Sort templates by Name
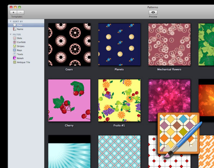This screenshot has width=214, height=168. (x=26, y=29)
